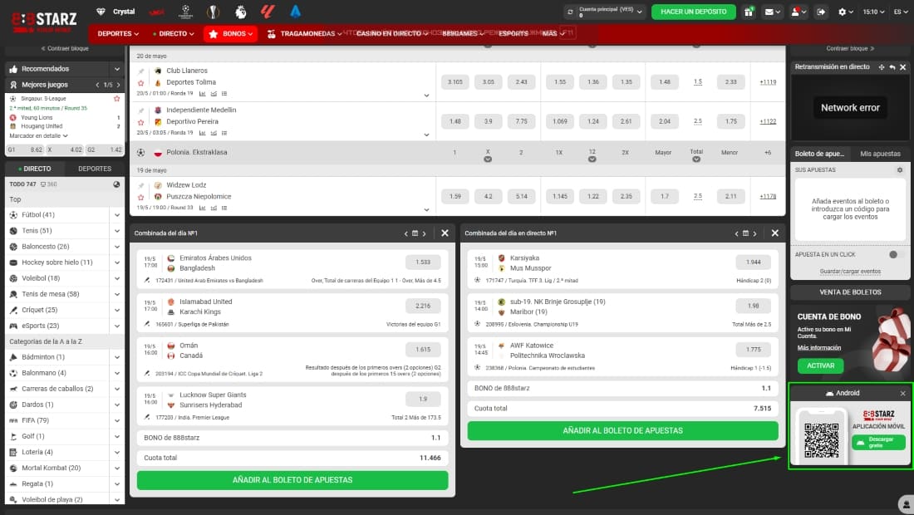Open the user account icon
This screenshot has width=914, height=515.
tap(798, 12)
